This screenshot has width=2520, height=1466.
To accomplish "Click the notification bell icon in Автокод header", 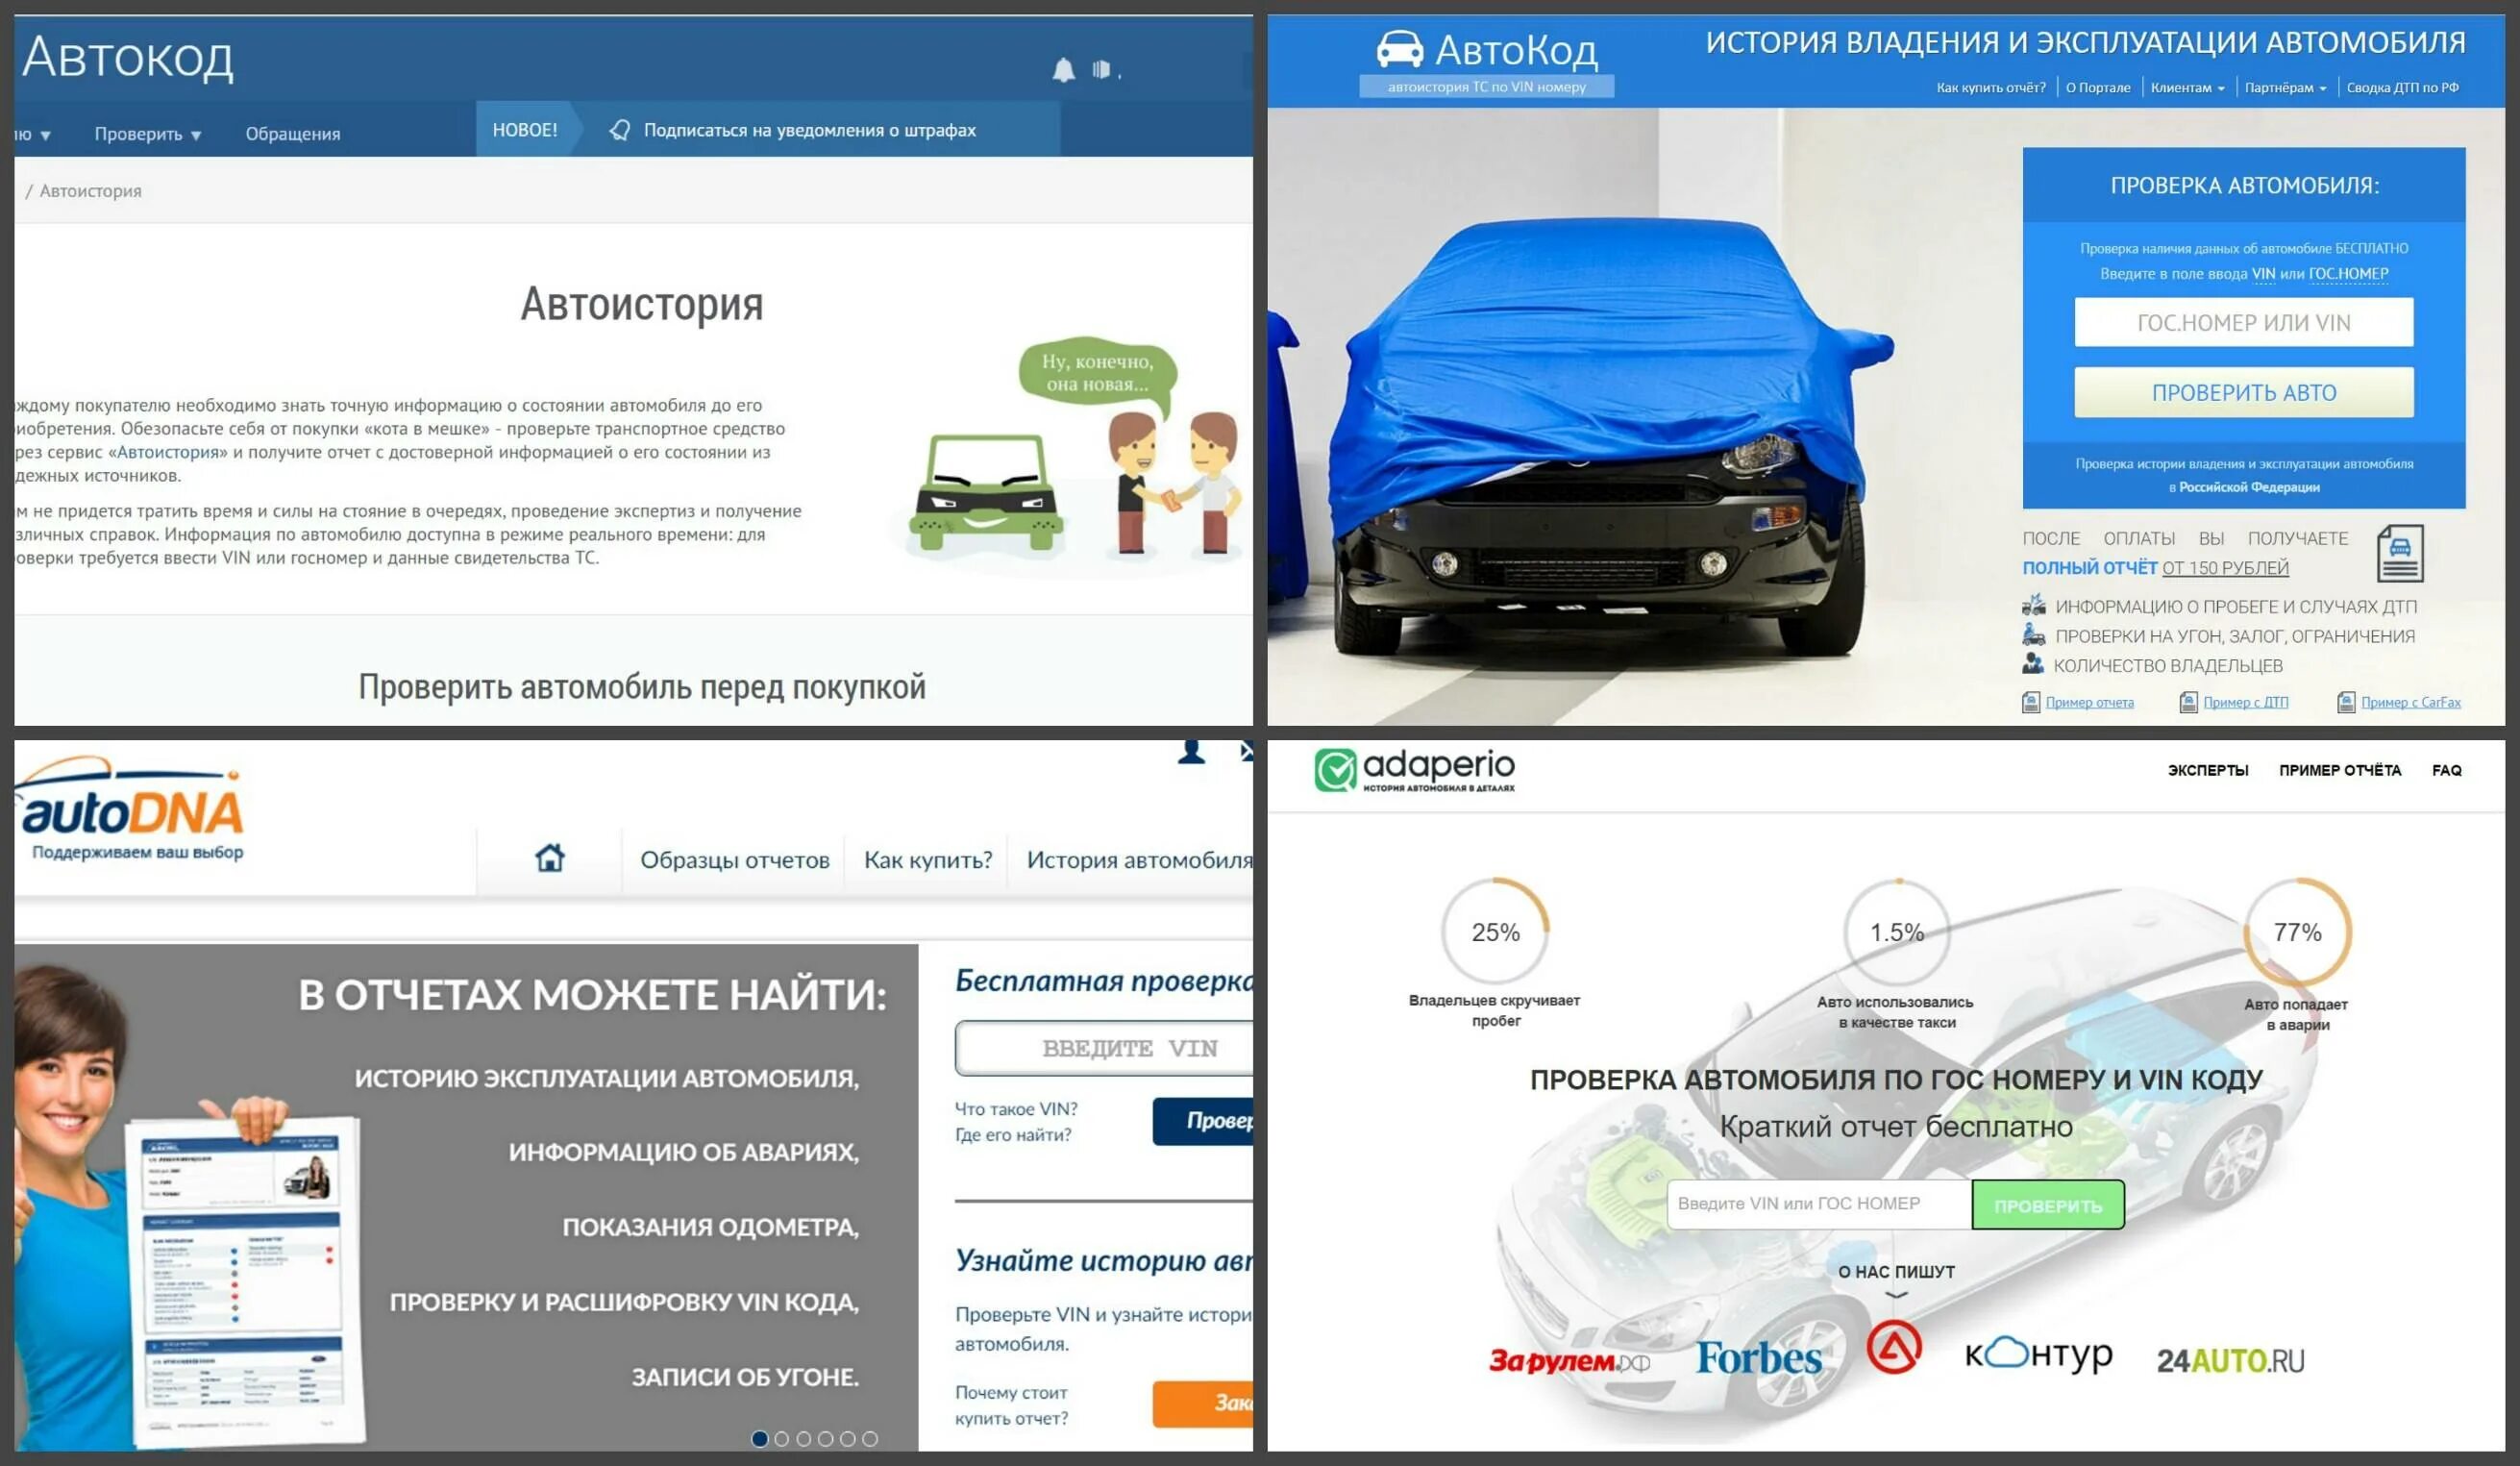I will [1063, 70].
